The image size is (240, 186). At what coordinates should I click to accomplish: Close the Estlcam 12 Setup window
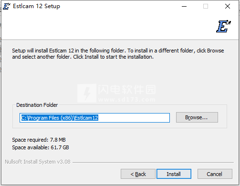pyautogui.click(x=228, y=6)
